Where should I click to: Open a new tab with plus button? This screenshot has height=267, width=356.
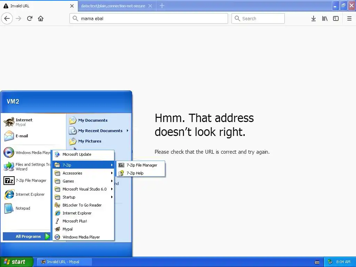(162, 6)
